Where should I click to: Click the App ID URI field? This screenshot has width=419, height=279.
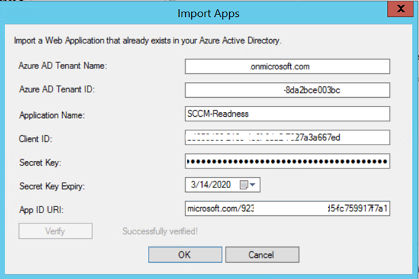coord(287,208)
